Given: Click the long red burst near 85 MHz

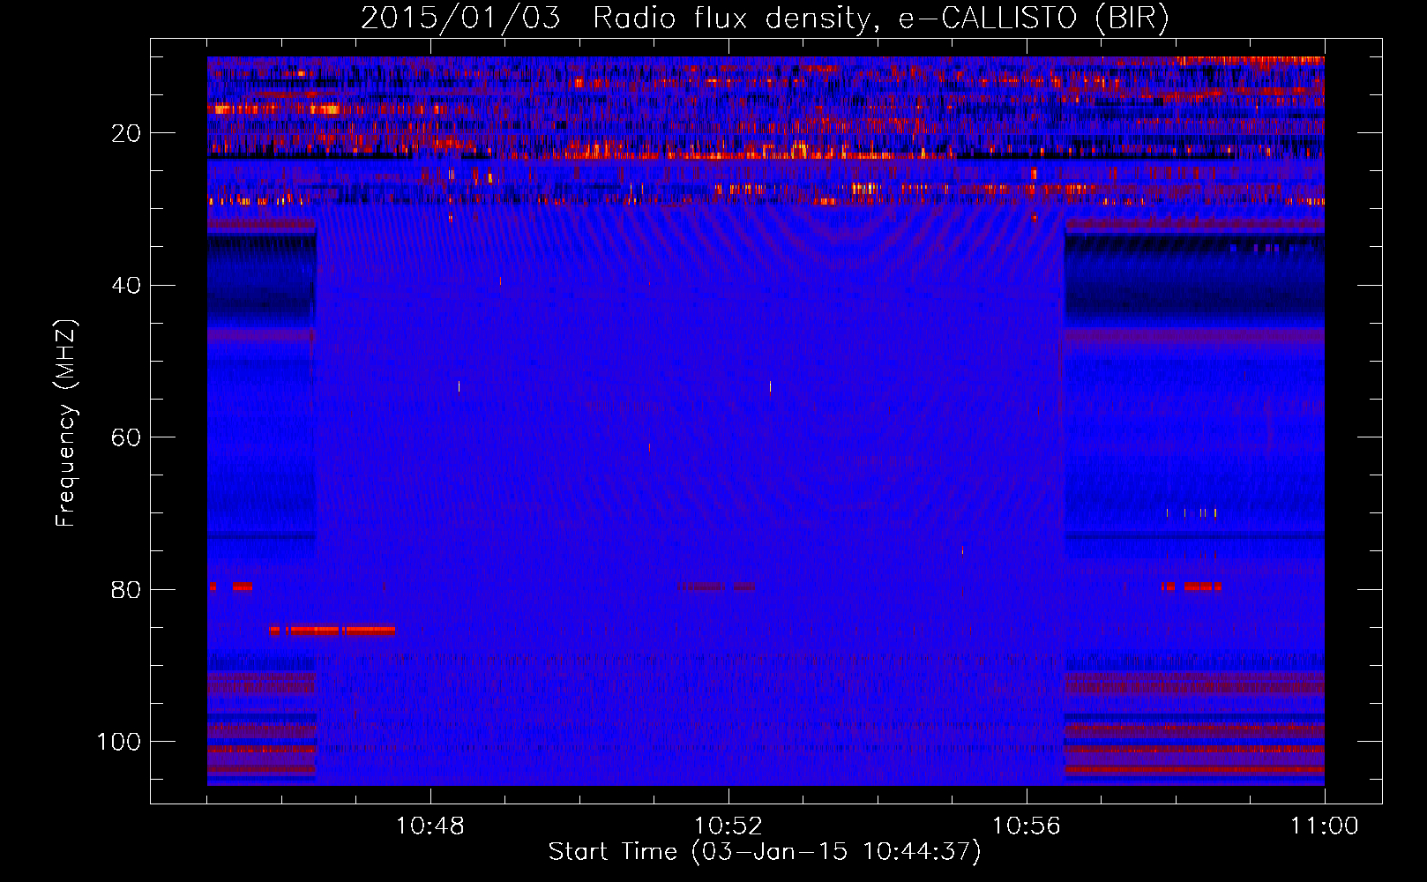Looking at the screenshot, I should coord(332,631).
